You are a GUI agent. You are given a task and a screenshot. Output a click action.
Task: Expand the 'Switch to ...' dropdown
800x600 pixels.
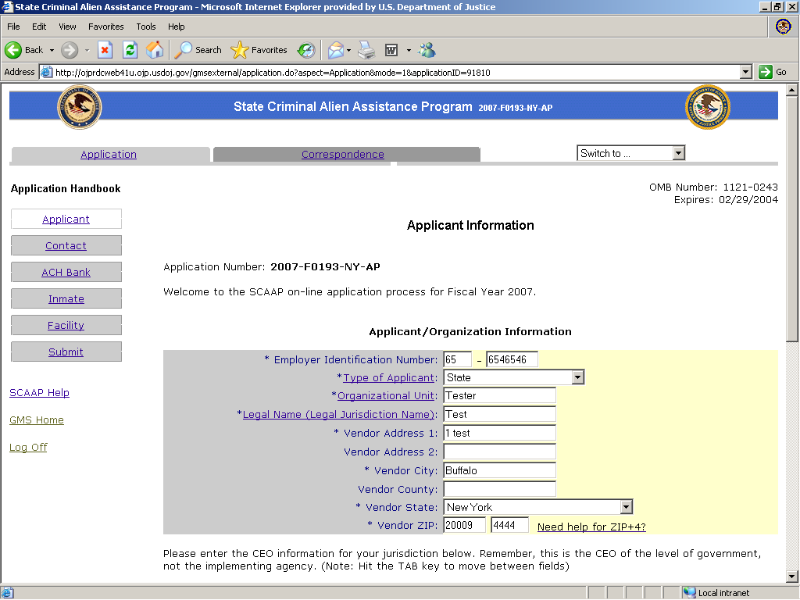[677, 153]
